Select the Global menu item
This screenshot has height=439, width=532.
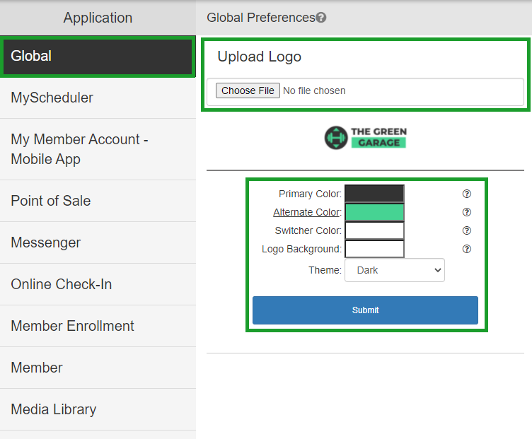tap(98, 57)
